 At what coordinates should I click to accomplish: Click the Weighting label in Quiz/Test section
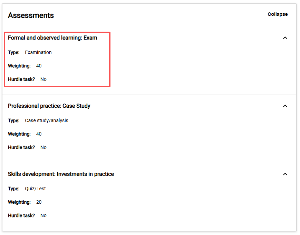19,202
